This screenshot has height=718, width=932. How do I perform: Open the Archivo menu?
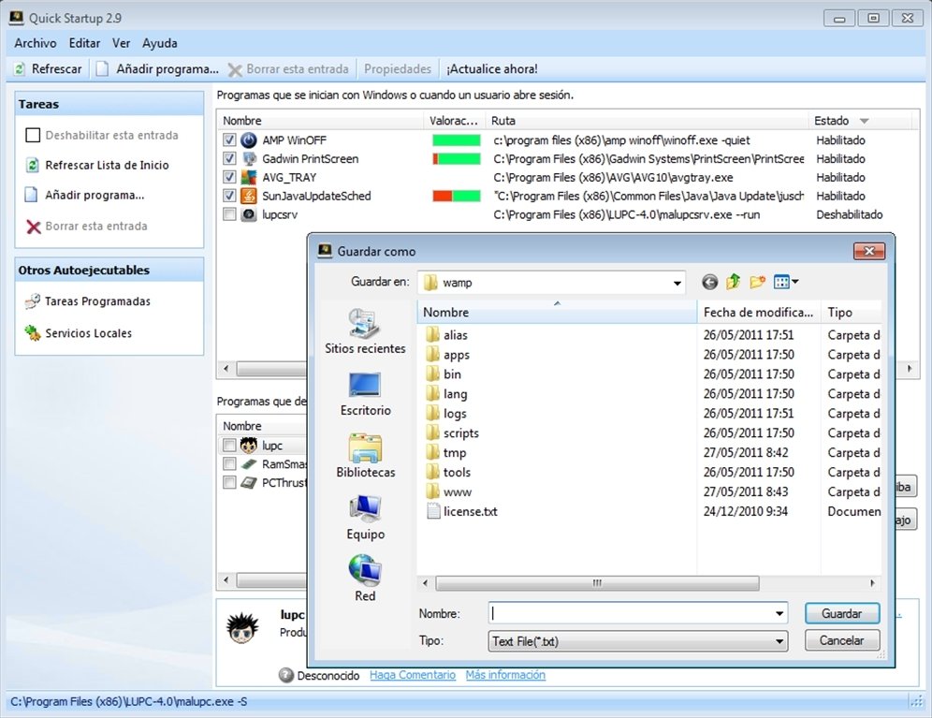[36, 43]
